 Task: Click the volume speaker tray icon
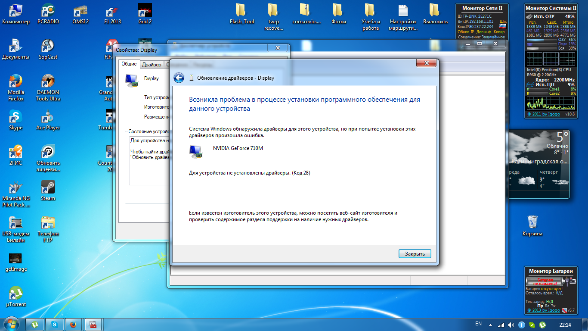511,325
